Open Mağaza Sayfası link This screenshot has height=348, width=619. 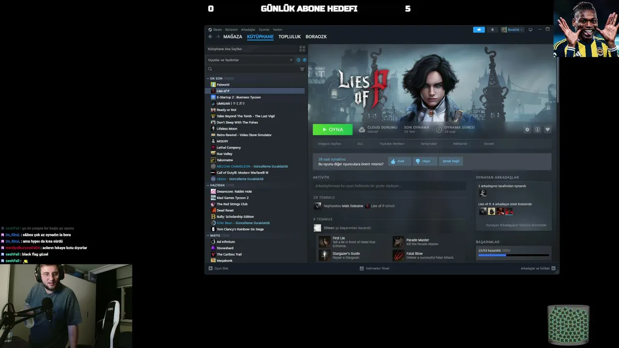[329, 144]
